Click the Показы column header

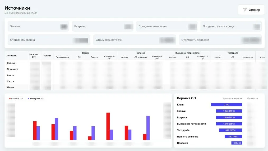coord(47,56)
